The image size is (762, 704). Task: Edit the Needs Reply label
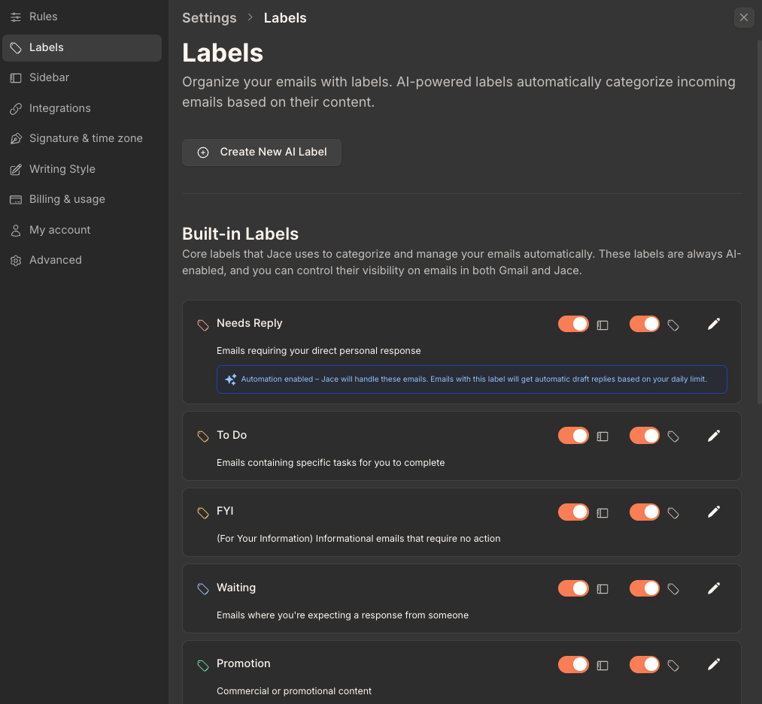tap(714, 324)
